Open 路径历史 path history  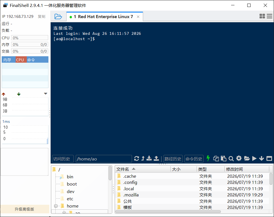click(173, 159)
